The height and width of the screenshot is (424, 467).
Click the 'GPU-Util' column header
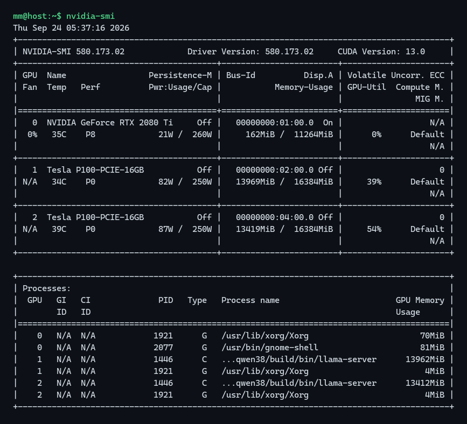(x=367, y=87)
